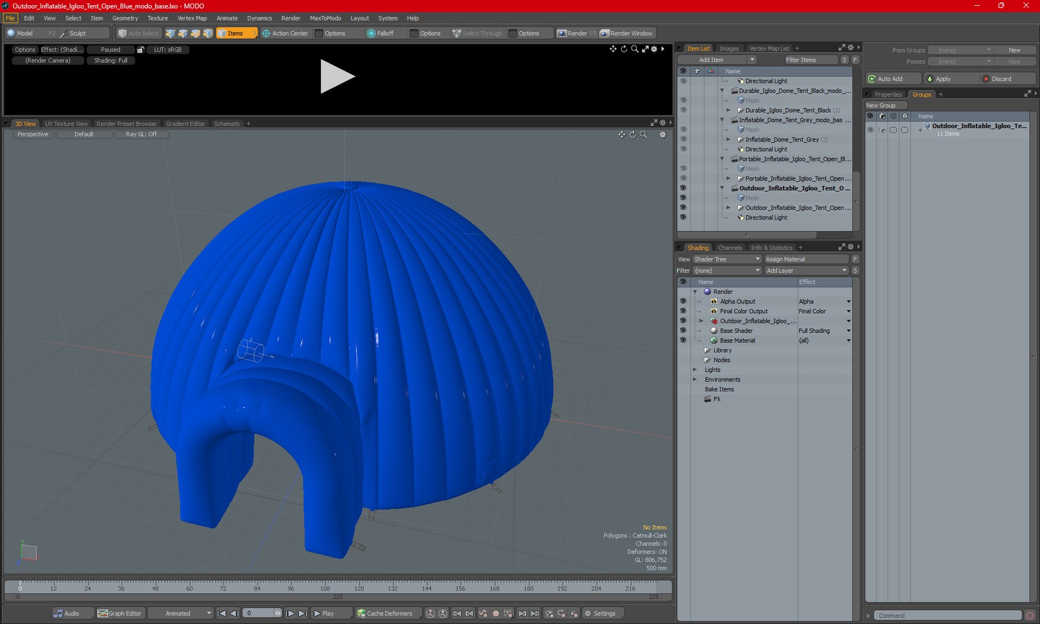
Task: Switch to the UV Texture View tab
Action: [66, 124]
